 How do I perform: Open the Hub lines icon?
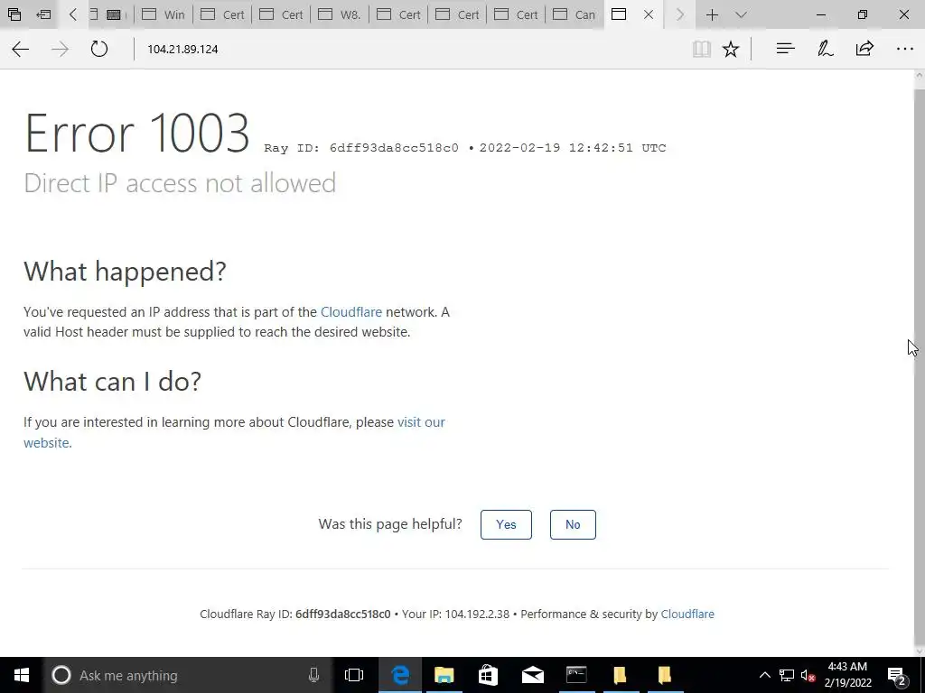click(x=785, y=49)
